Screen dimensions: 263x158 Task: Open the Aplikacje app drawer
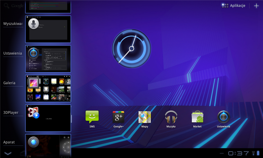pos(233,6)
